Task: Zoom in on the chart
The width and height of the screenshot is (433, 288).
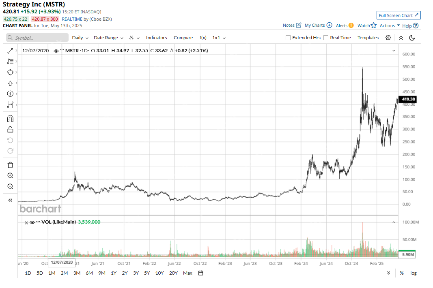Action: point(10,175)
